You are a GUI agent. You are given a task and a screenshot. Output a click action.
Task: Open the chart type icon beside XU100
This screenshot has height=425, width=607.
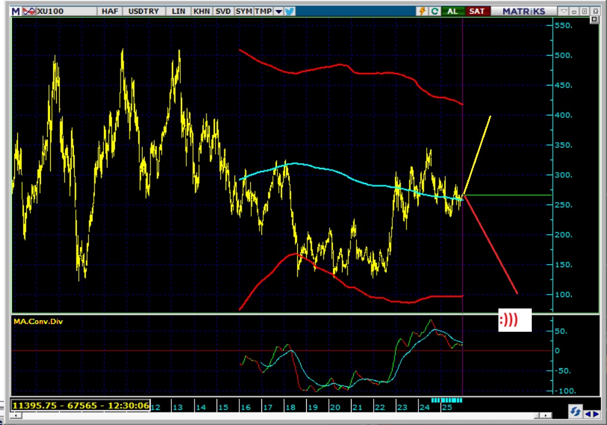(29, 11)
